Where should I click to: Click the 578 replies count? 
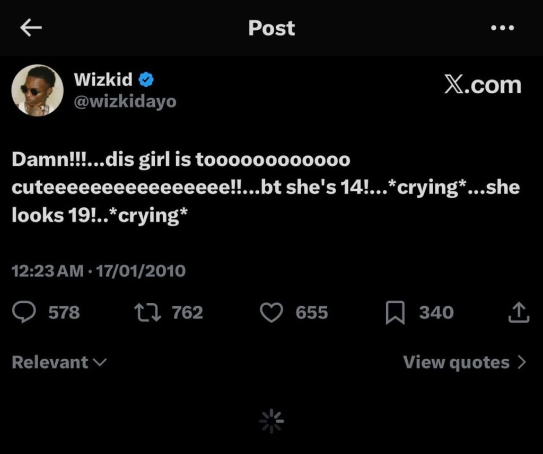point(64,313)
